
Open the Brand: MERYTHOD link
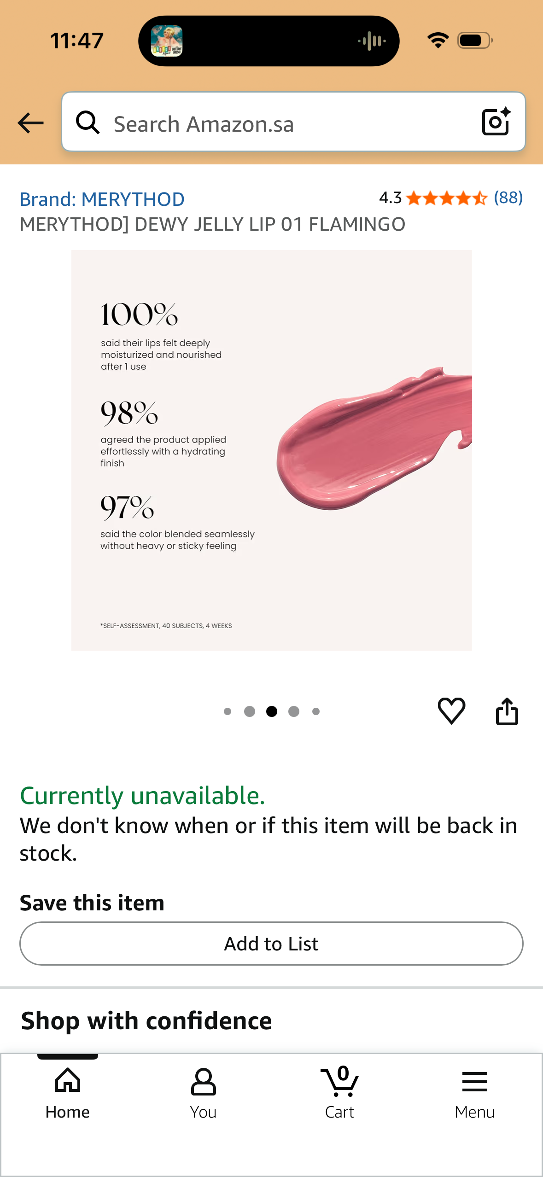coord(102,199)
